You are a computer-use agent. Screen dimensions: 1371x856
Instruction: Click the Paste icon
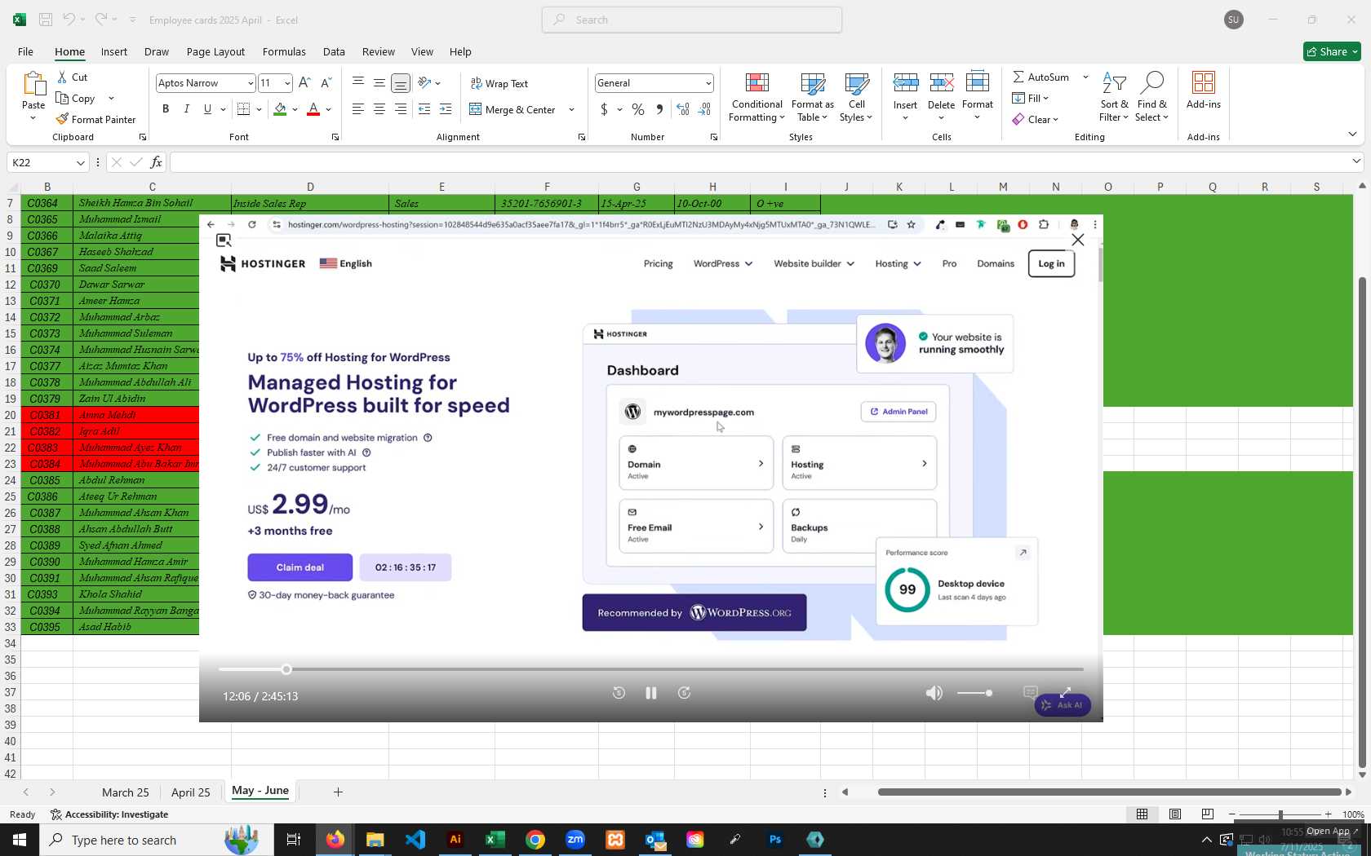point(33,84)
